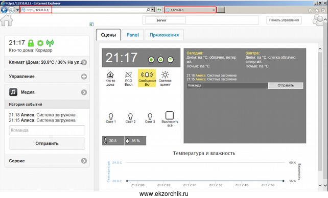
Task: Click the 21:18 Алиса sidebar log entry
Action: pyautogui.click(x=42, y=115)
